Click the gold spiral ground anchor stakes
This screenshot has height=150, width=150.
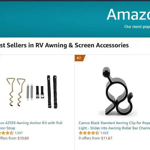16,92
